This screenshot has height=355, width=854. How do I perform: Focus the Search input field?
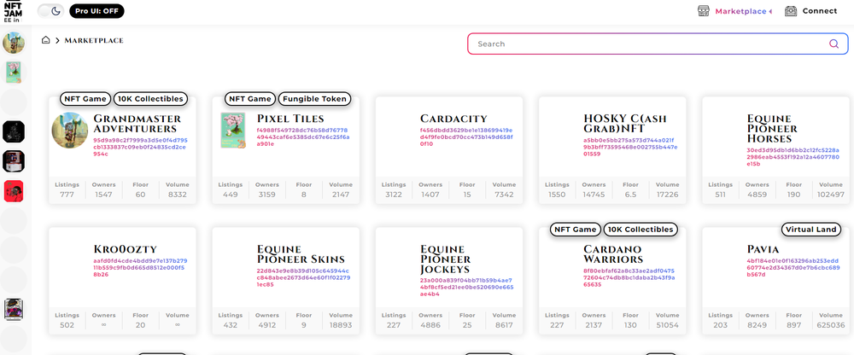point(658,44)
